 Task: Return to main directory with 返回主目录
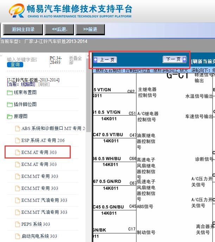[x=23, y=29]
